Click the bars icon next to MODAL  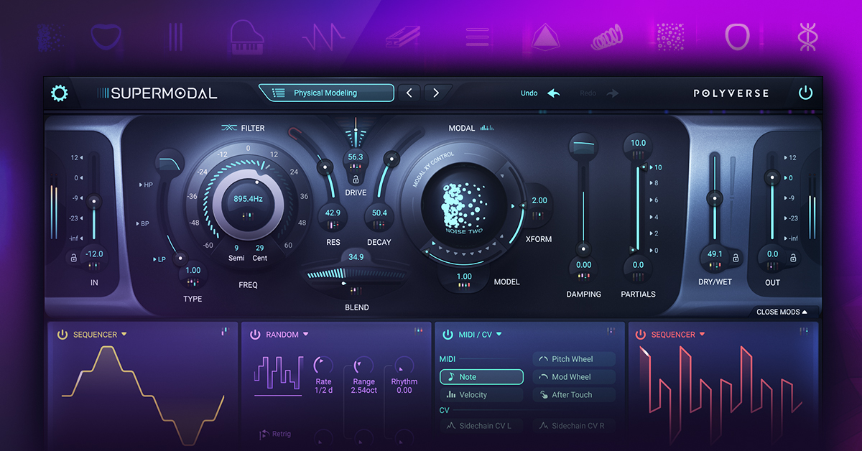(488, 128)
